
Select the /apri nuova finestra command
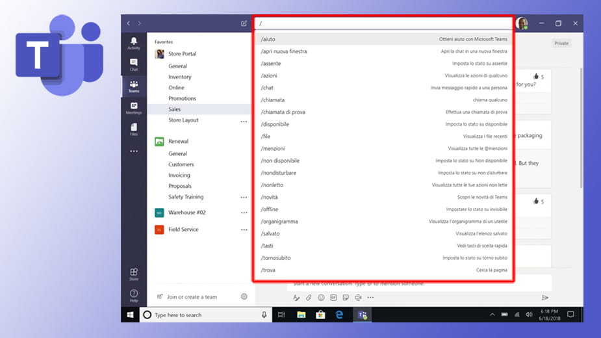pyautogui.click(x=384, y=51)
